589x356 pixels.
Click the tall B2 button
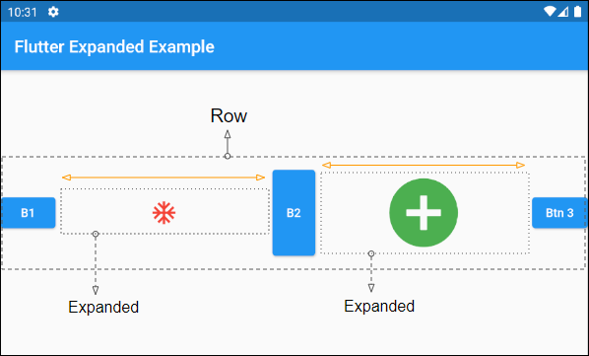point(294,213)
